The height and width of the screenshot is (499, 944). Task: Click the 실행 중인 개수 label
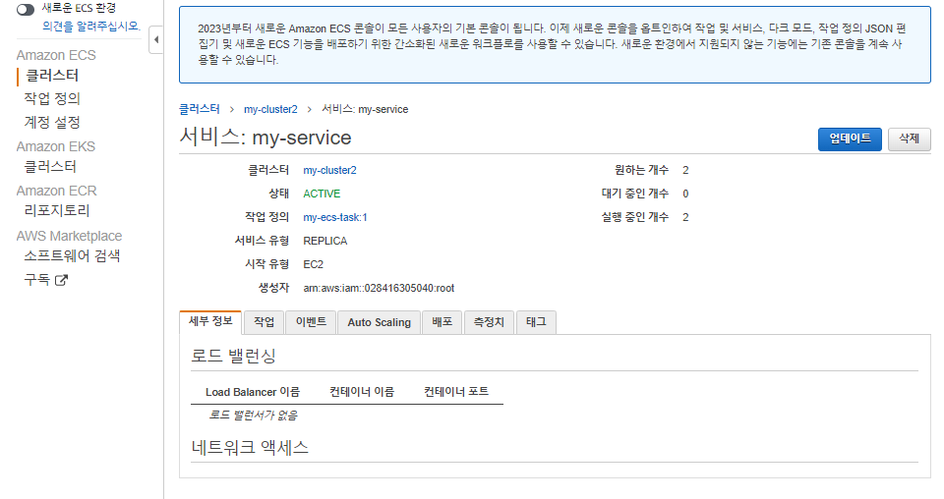point(634,217)
